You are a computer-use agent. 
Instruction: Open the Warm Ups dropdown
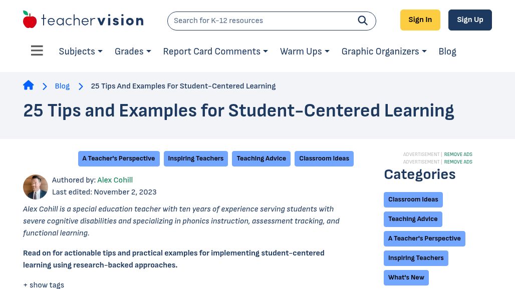point(304,51)
